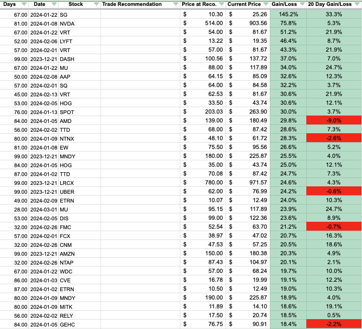Select the EW stock cell
This screenshot has height=329, width=362.
pos(80,148)
